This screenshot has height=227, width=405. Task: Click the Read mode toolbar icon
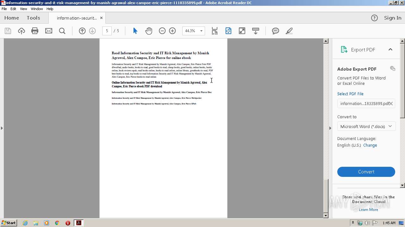[x=256, y=31]
